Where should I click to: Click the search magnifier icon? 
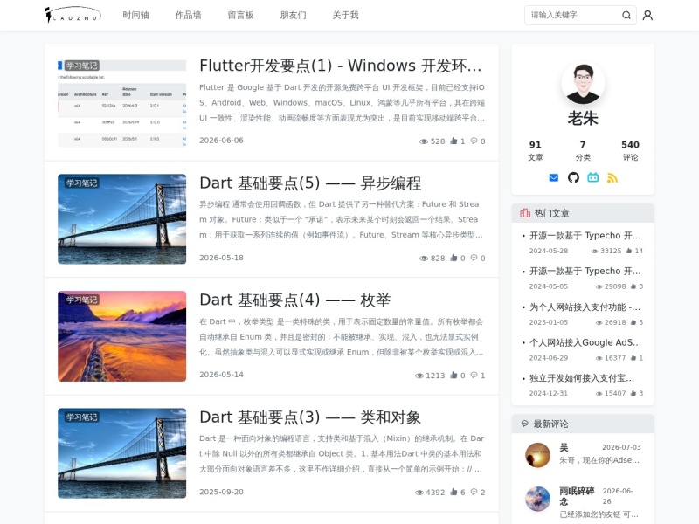click(626, 15)
